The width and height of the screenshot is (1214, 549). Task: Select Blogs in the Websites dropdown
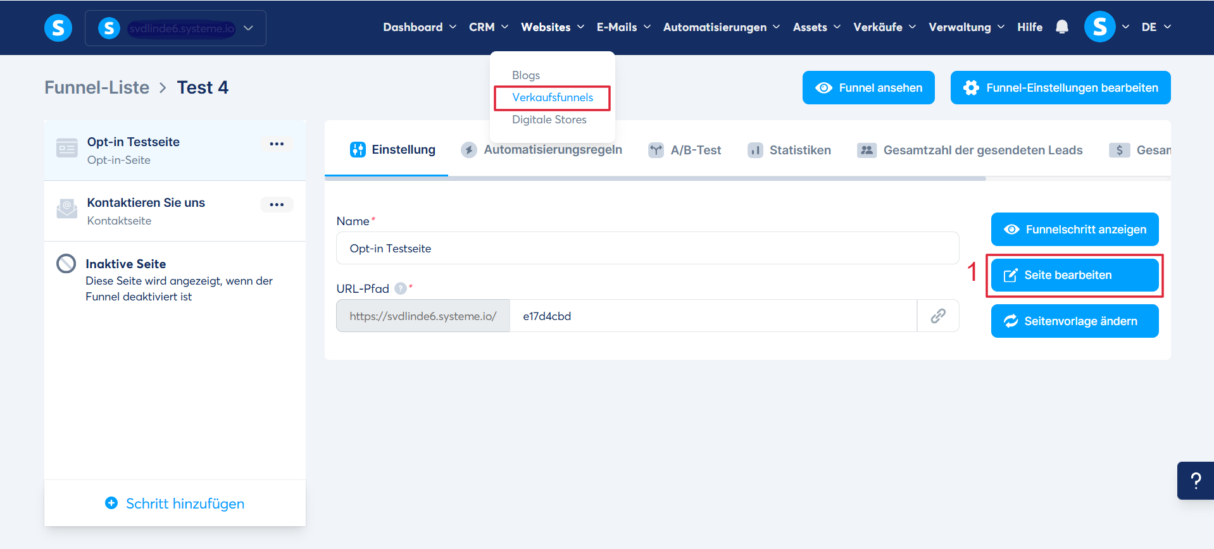[526, 75]
